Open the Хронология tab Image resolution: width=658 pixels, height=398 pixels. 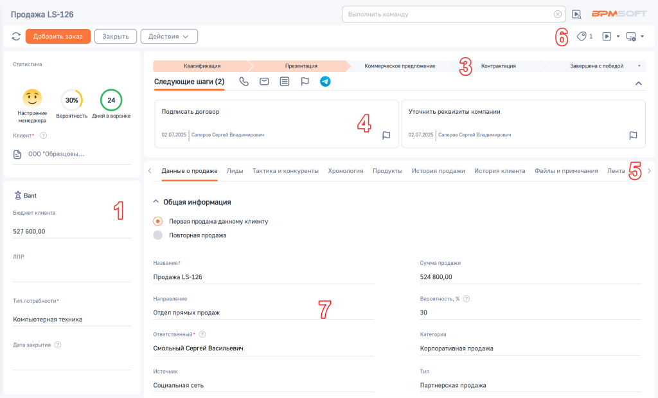pyautogui.click(x=345, y=170)
